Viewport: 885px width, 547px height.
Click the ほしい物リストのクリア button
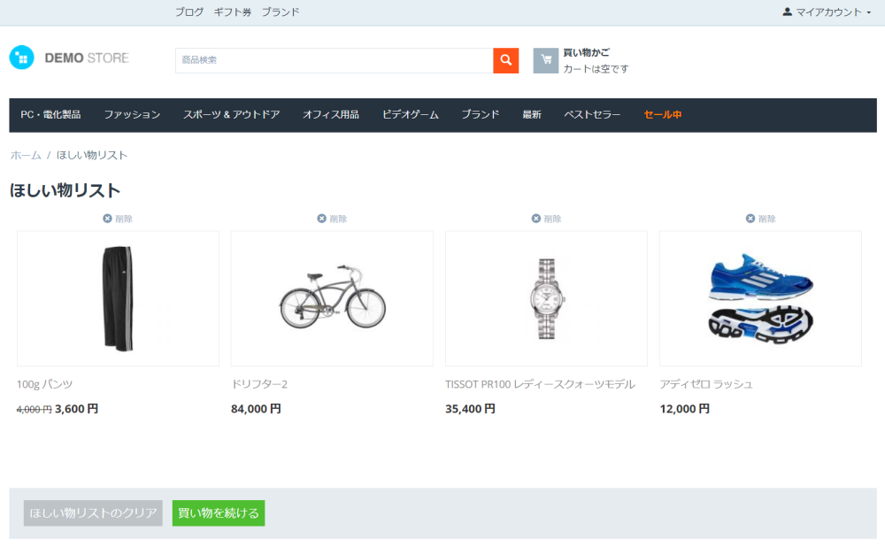point(93,513)
